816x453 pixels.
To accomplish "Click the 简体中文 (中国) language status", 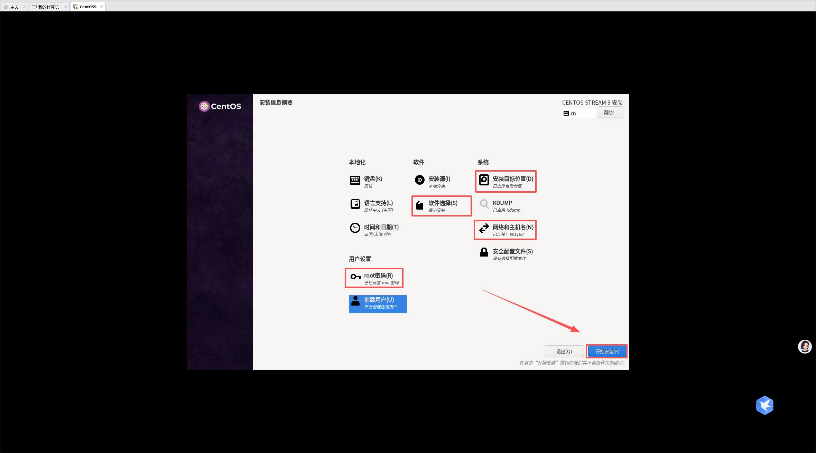I will 379,210.
